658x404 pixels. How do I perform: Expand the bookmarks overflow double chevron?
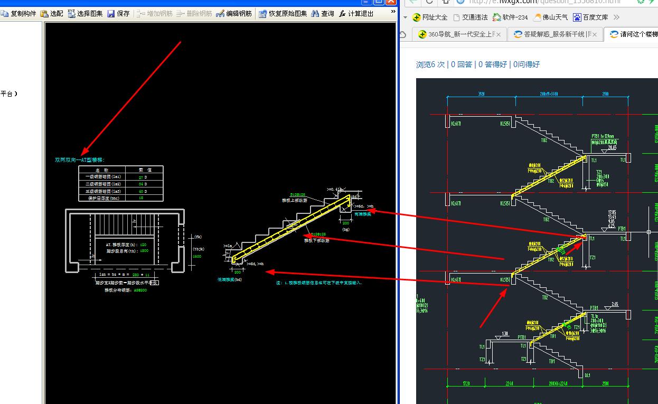[617, 17]
